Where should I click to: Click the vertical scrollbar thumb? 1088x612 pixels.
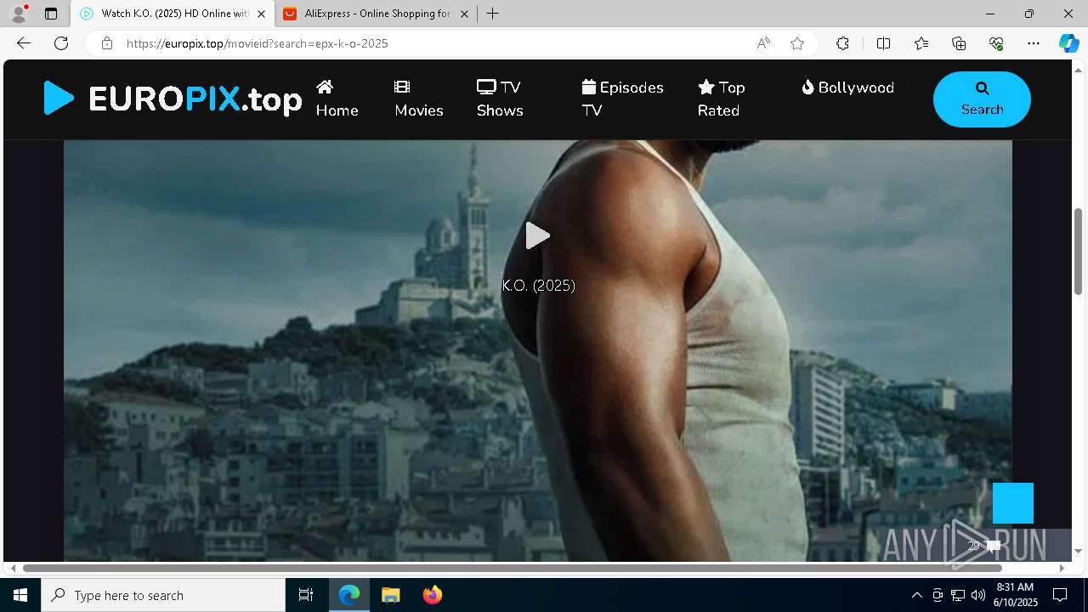point(1078,252)
